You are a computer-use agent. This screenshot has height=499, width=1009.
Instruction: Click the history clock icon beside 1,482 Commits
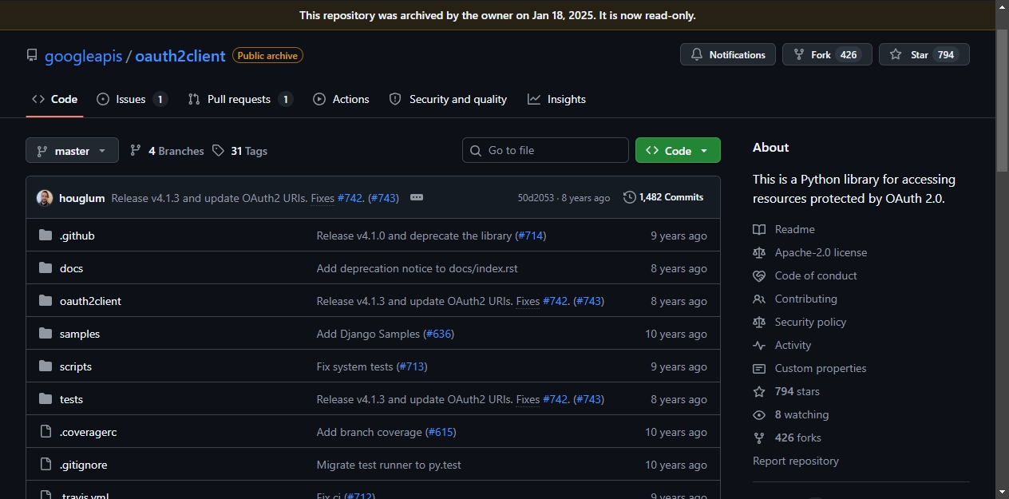point(630,197)
